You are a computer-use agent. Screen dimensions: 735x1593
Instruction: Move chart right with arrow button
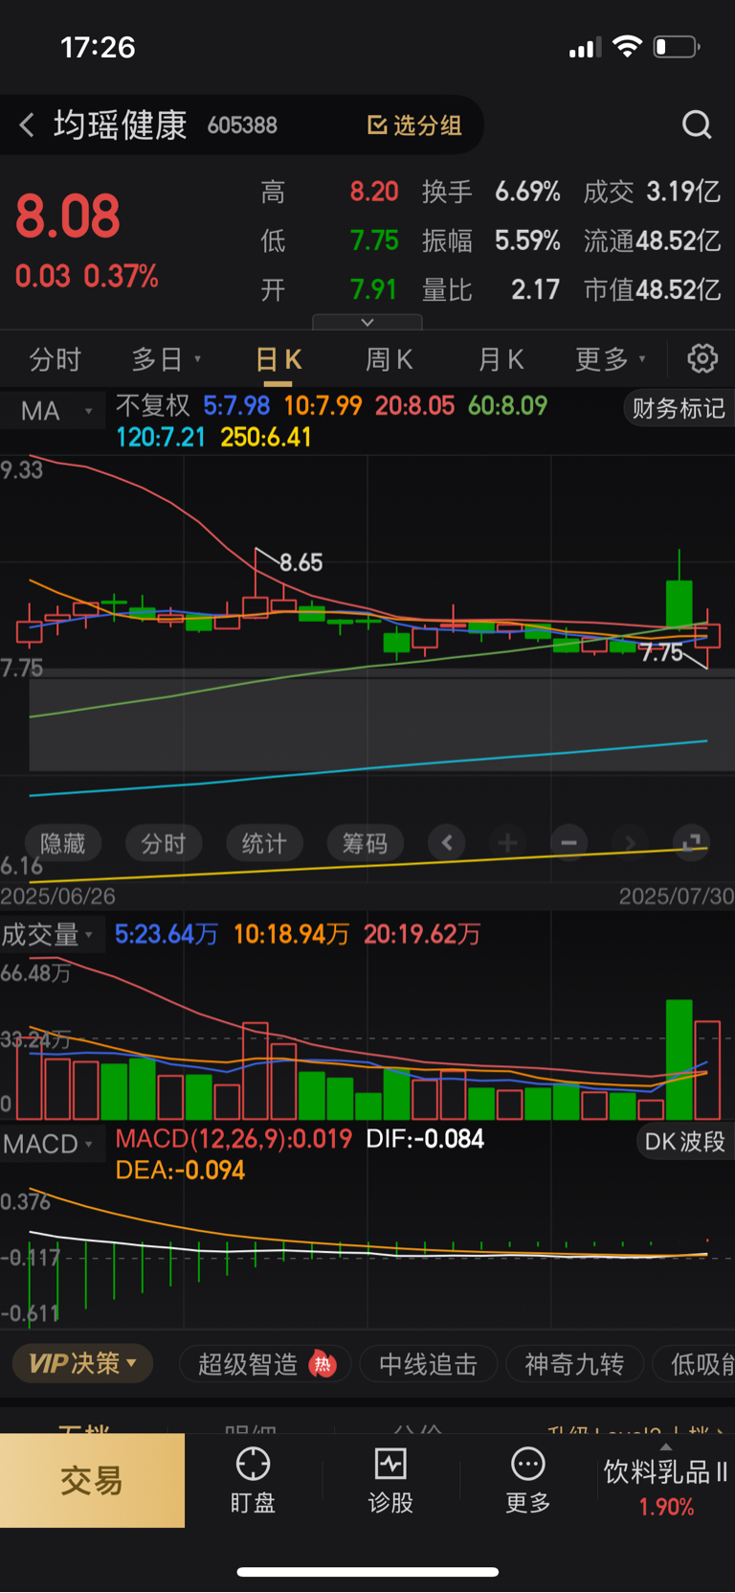[x=630, y=843]
